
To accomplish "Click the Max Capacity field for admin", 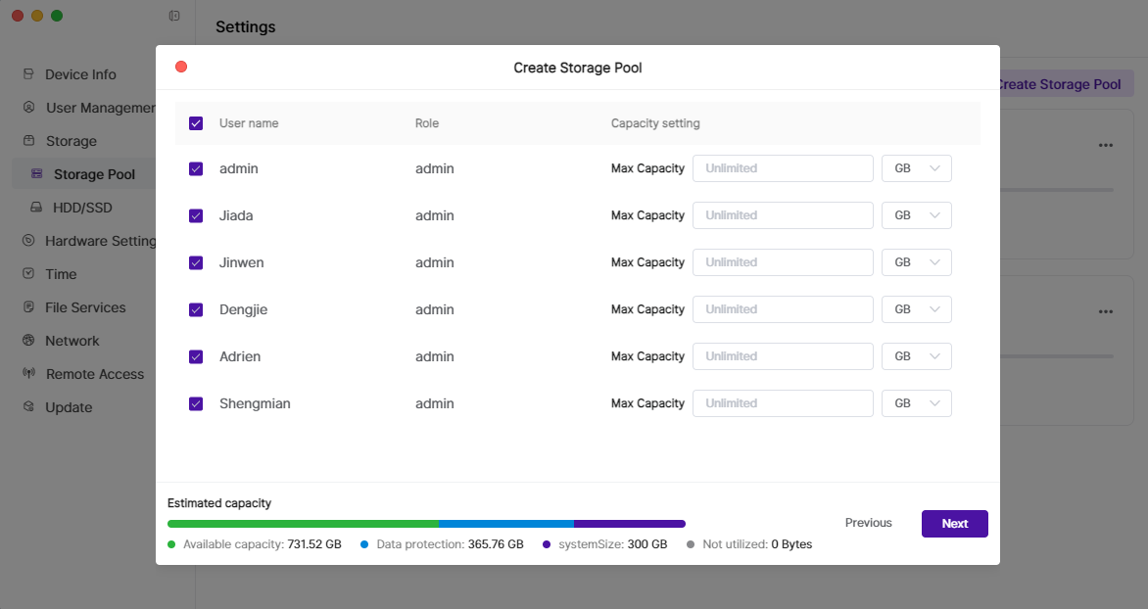I will pyautogui.click(x=783, y=168).
